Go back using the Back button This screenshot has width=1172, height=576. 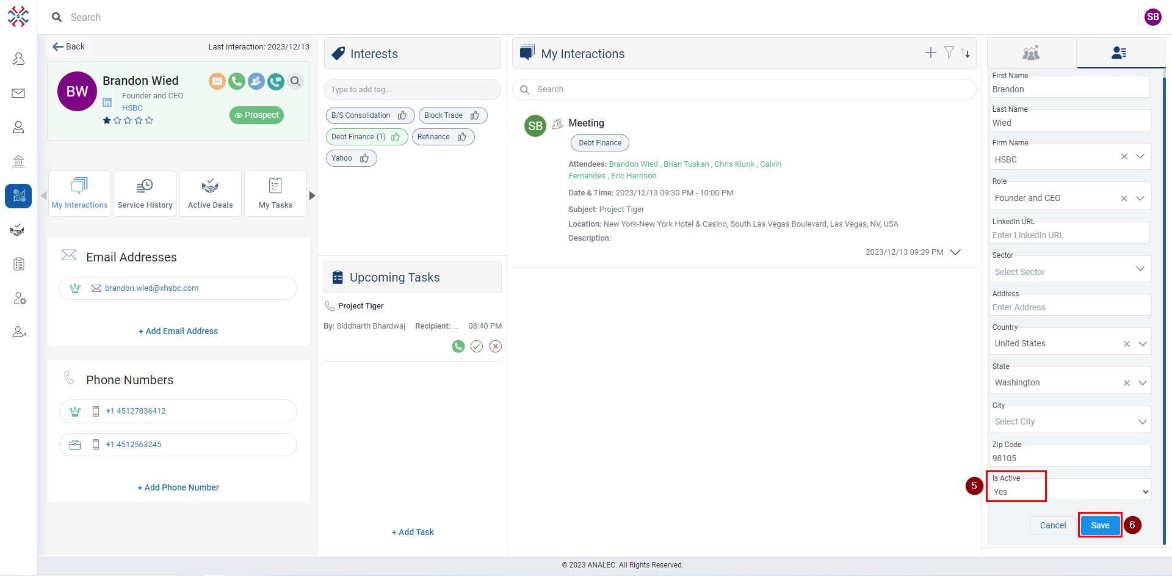pyautogui.click(x=68, y=46)
